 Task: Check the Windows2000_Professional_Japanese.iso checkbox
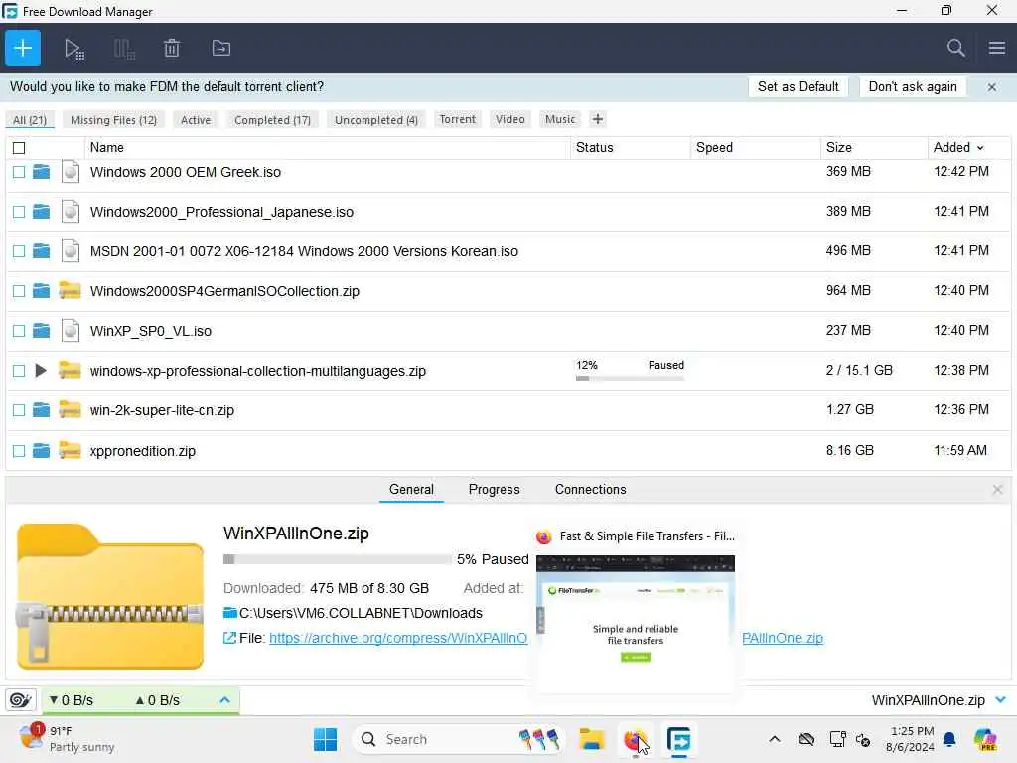point(19,212)
